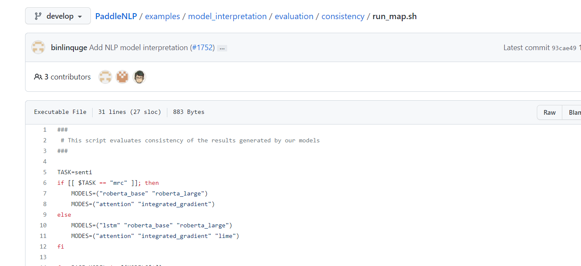Select line number 5 in code
581x266 pixels.
[x=45, y=172]
